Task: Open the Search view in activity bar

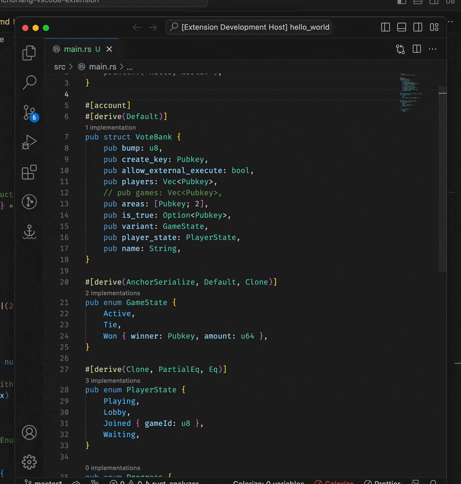Action: click(29, 83)
